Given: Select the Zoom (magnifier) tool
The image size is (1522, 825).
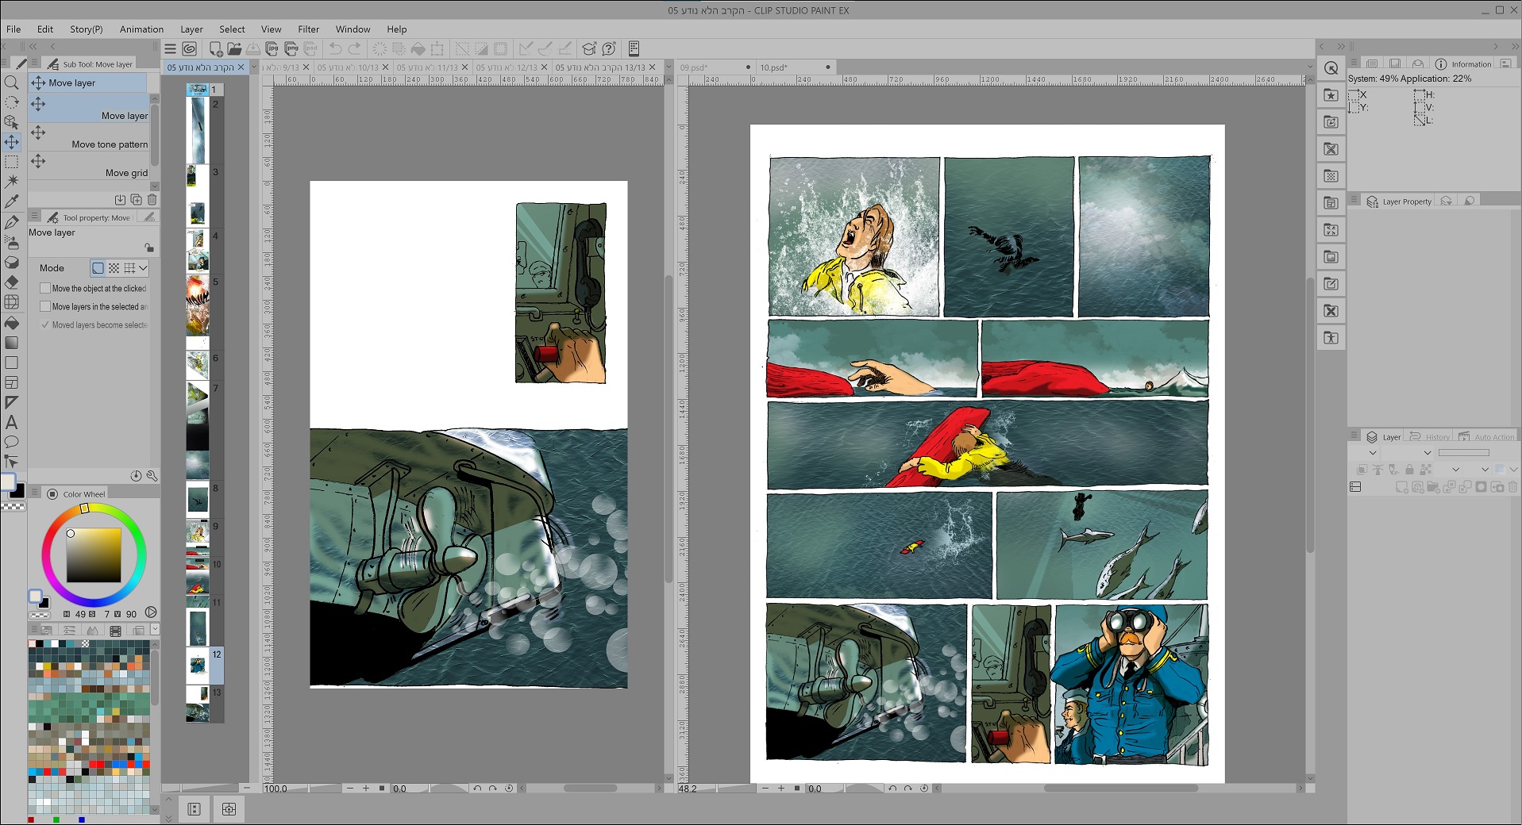Looking at the screenshot, I should [x=11, y=82].
